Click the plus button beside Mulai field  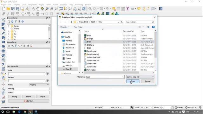48,74
